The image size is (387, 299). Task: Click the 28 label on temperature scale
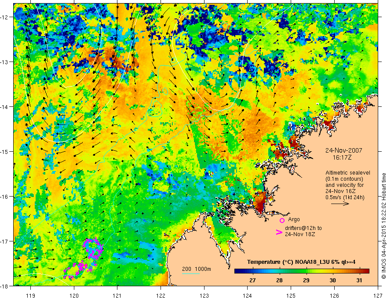(279, 280)
